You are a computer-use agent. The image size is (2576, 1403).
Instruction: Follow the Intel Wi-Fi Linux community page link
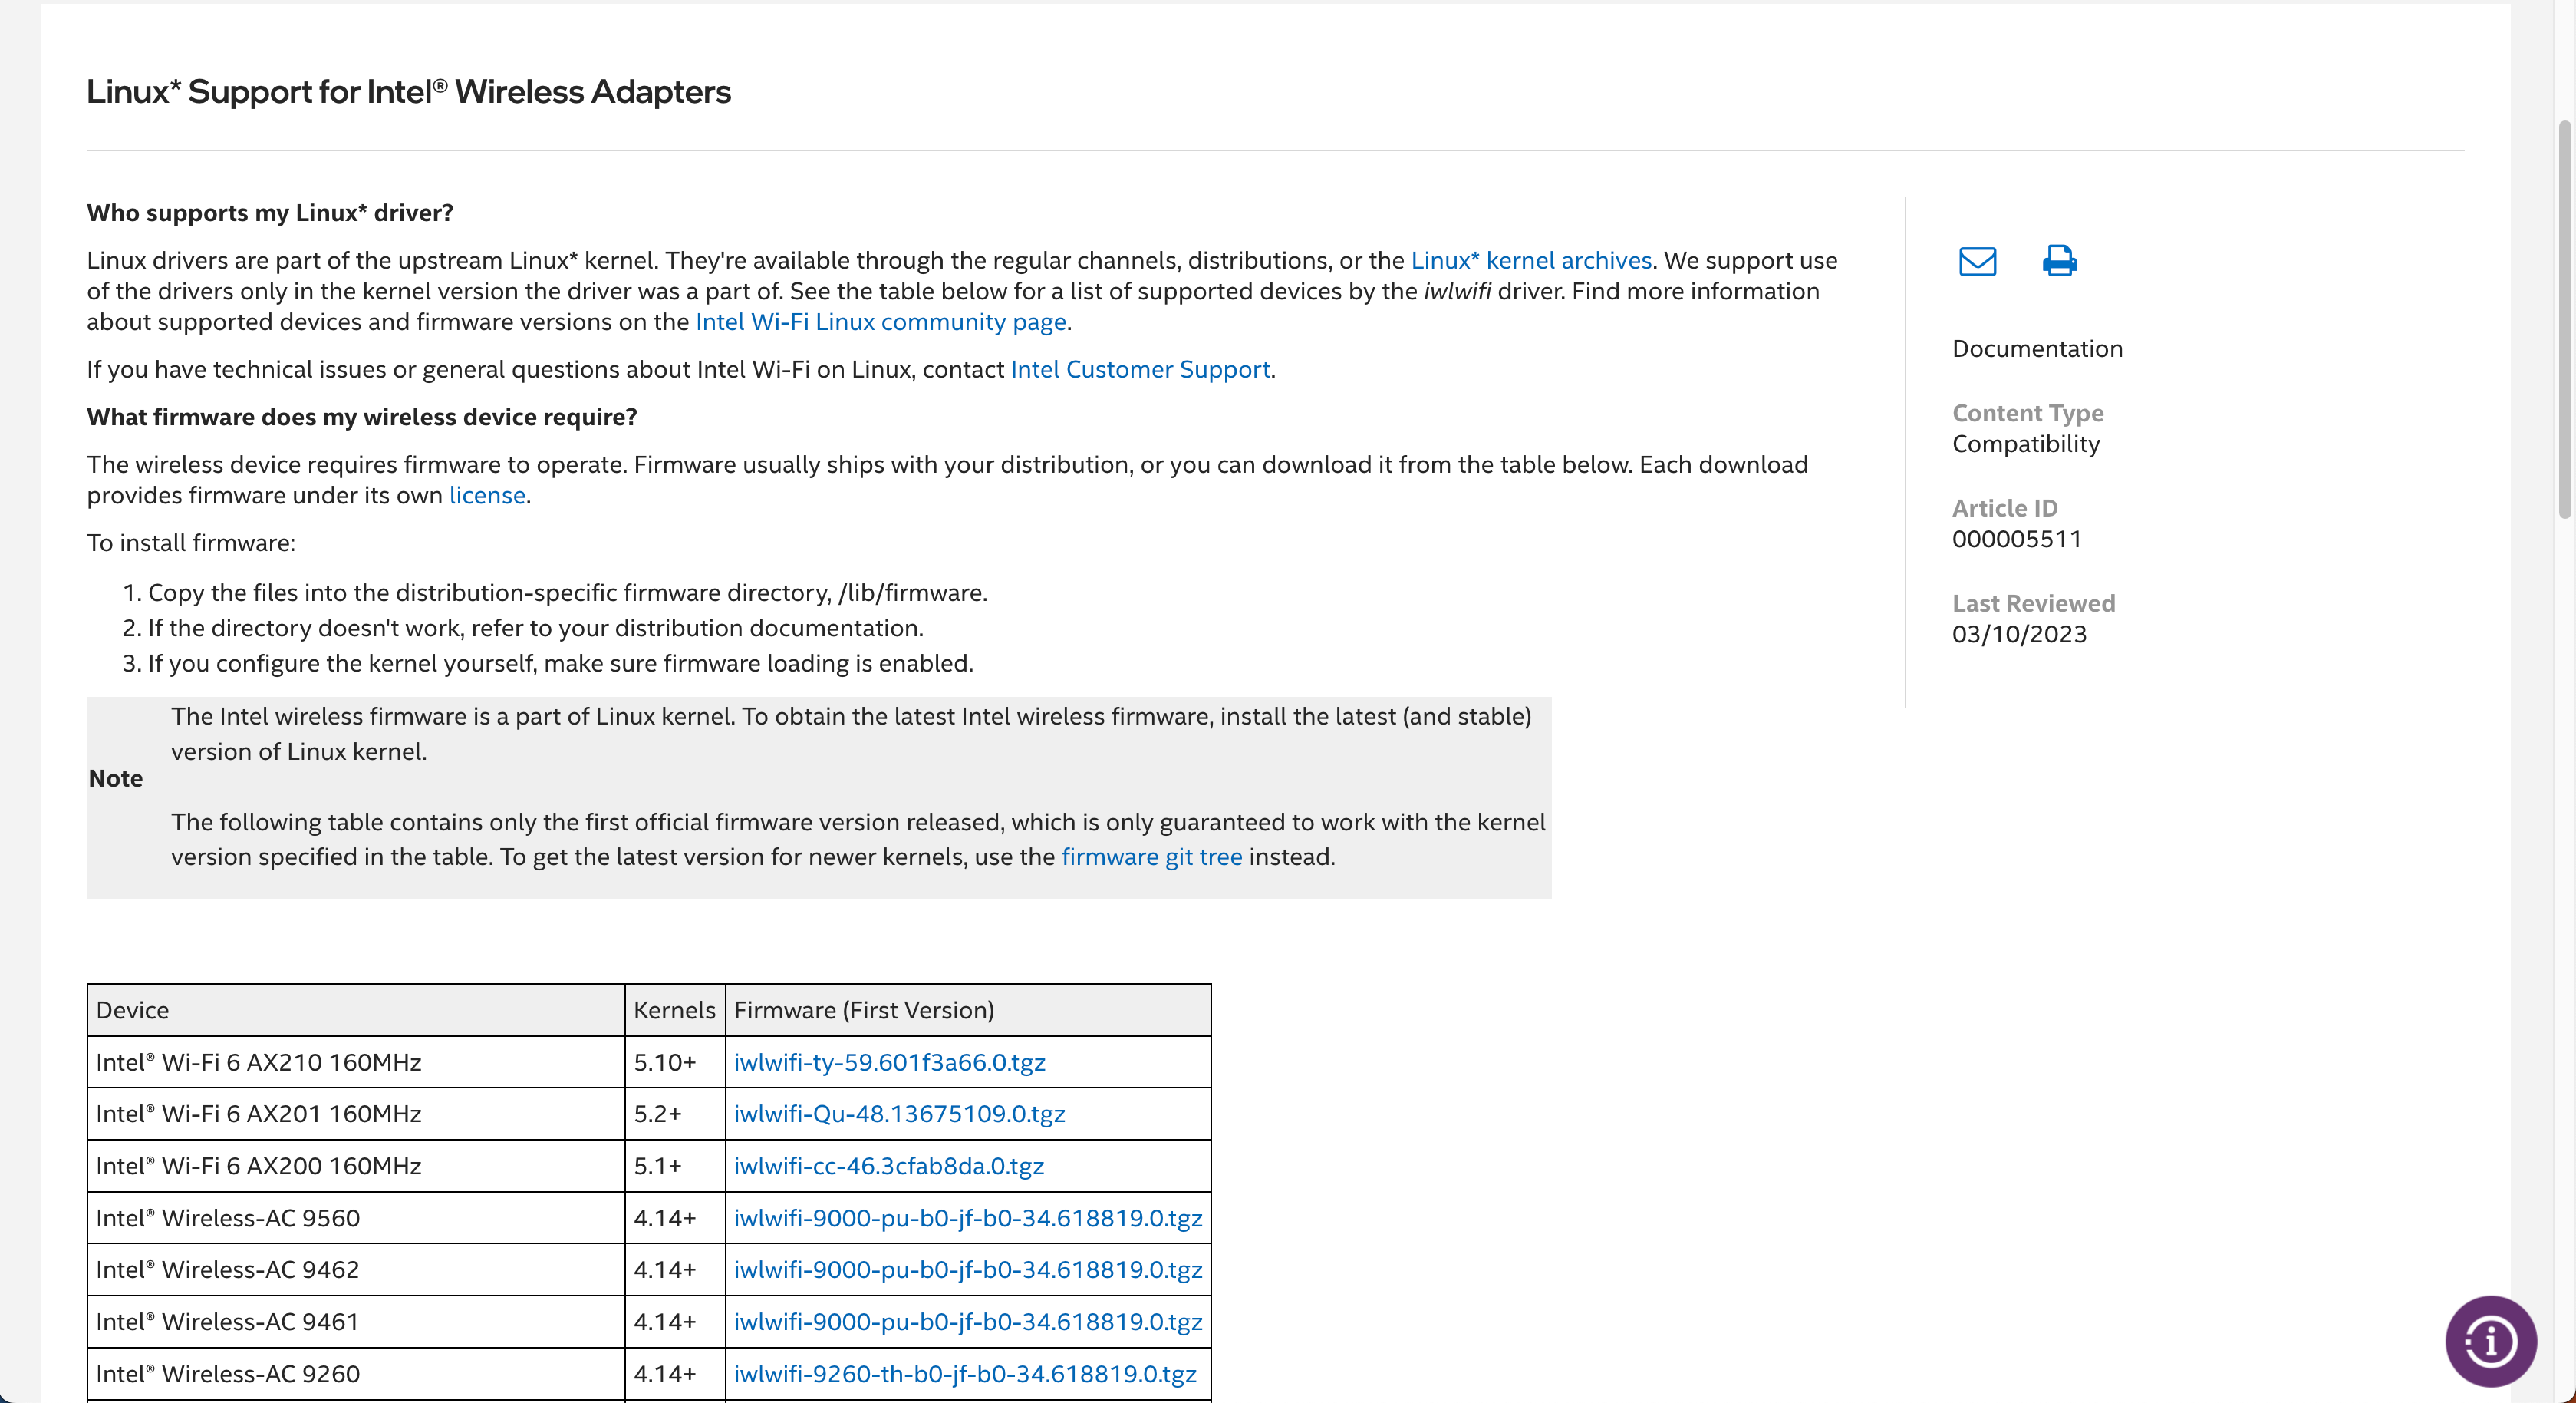881,322
